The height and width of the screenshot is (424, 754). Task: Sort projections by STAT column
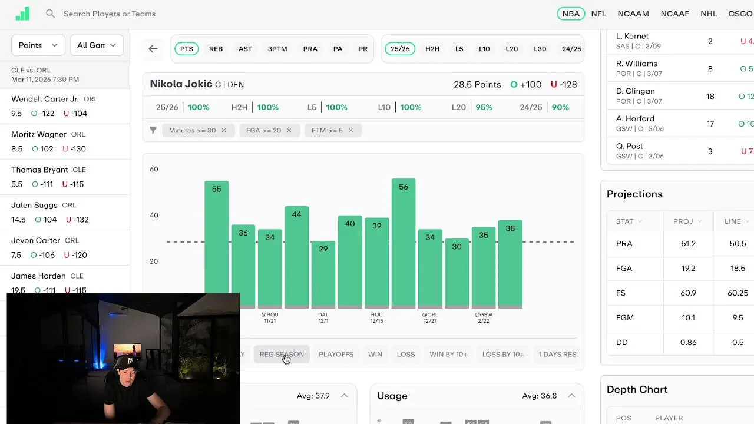point(629,221)
